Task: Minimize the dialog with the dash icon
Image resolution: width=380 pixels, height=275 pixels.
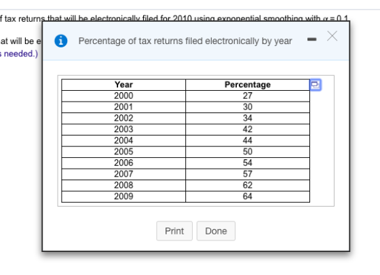Action: (x=311, y=39)
